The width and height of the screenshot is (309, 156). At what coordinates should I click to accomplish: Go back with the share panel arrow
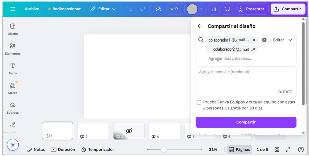(200, 26)
